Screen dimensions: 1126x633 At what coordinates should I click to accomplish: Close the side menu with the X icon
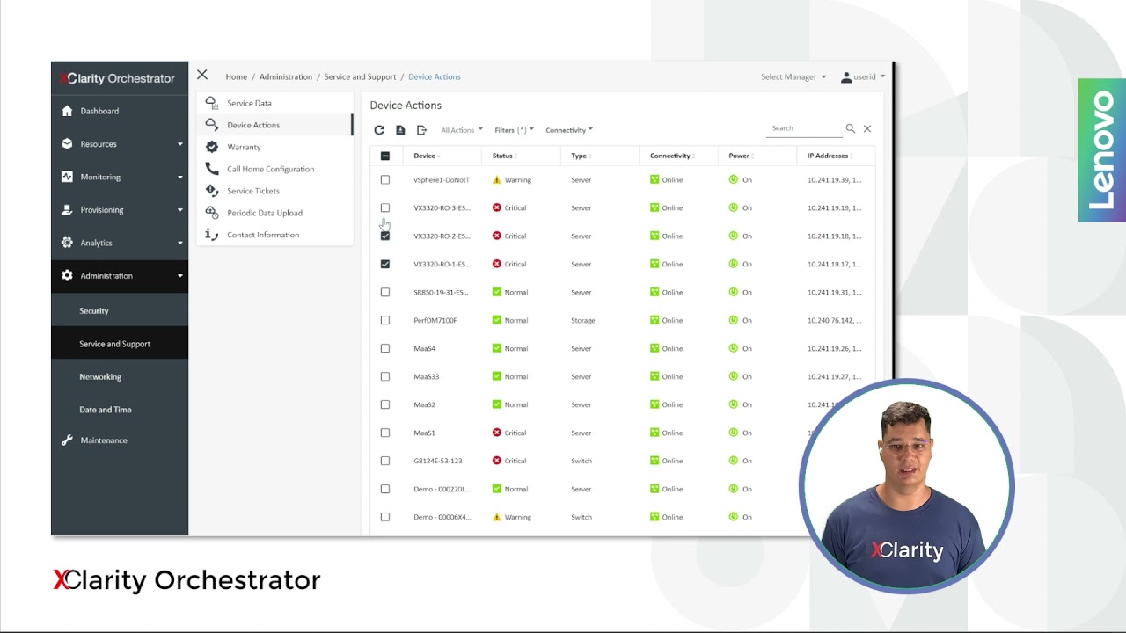[202, 76]
